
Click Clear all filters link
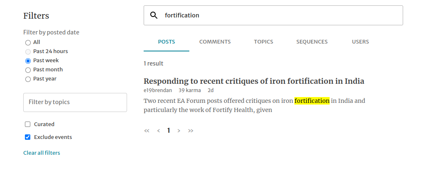coord(42,153)
